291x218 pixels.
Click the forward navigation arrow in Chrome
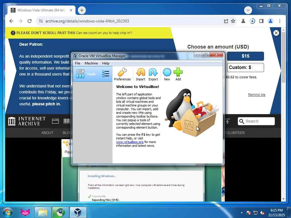[20, 21]
